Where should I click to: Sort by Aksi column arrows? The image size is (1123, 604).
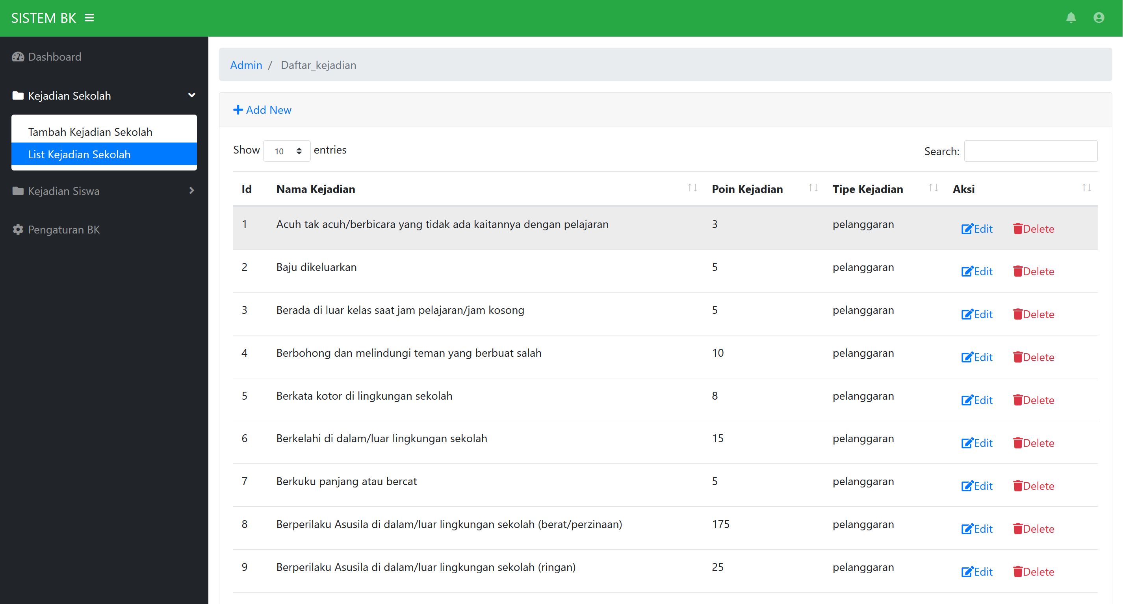[x=1087, y=188]
